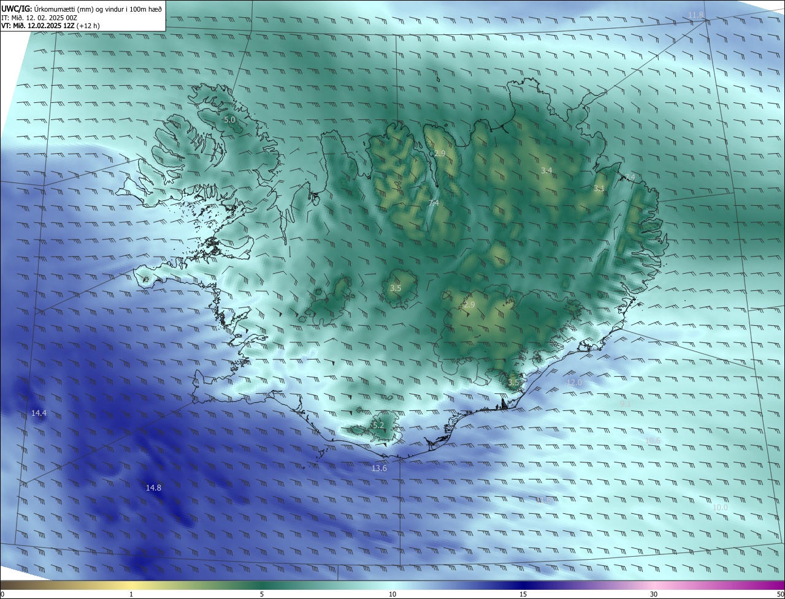
Task: Click the 10.0 value label
Action: click(720, 507)
